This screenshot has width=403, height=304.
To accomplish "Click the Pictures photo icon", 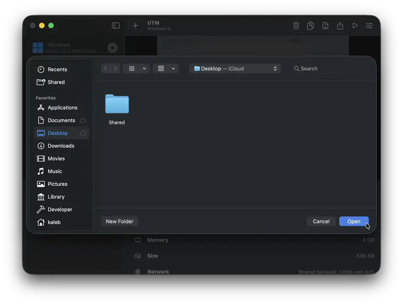I will tap(41, 184).
